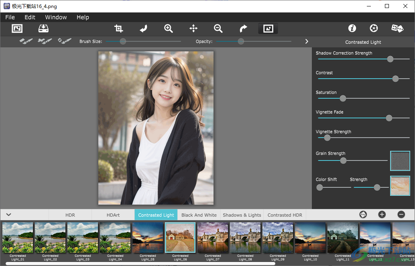Open the Window menu
The image size is (415, 266).
[56, 17]
